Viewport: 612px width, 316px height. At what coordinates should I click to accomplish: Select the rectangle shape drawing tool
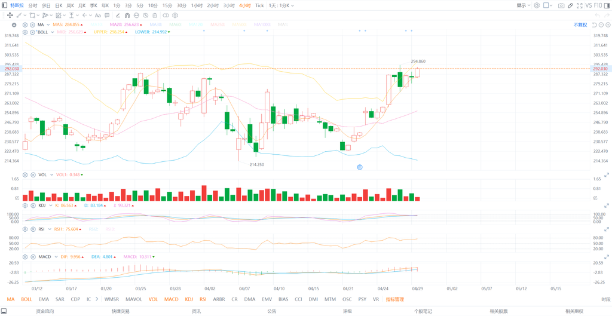click(x=32, y=16)
